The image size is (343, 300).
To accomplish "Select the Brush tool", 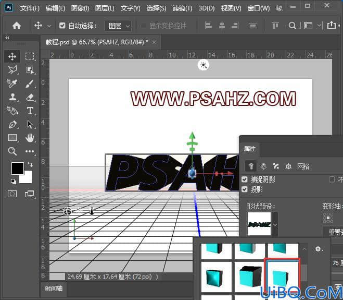I will pyautogui.click(x=30, y=83).
